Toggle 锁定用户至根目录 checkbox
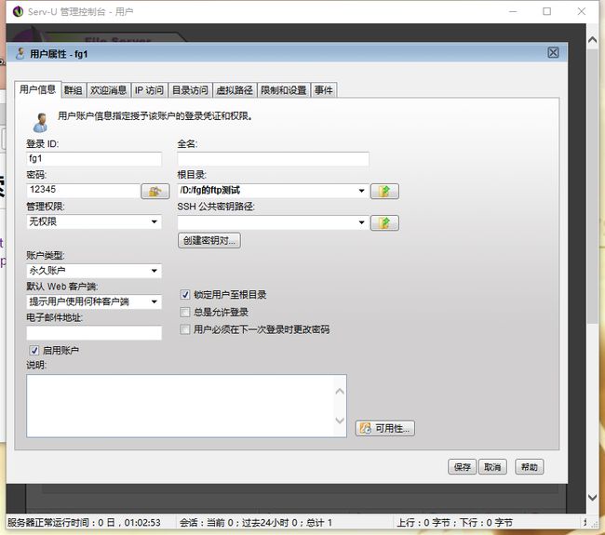This screenshot has width=605, height=535. click(185, 295)
